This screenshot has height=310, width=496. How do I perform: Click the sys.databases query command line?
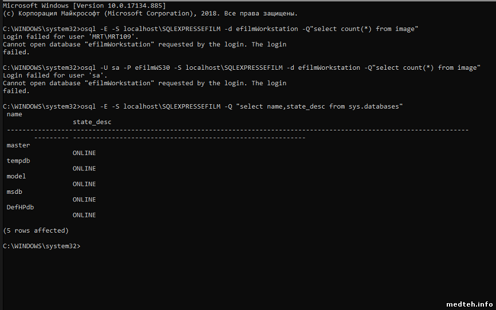click(202, 106)
